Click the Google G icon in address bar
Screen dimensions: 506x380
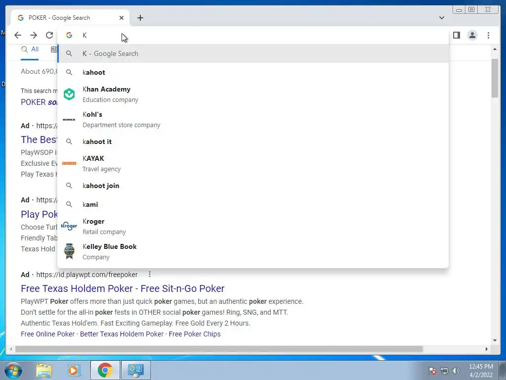click(x=69, y=35)
